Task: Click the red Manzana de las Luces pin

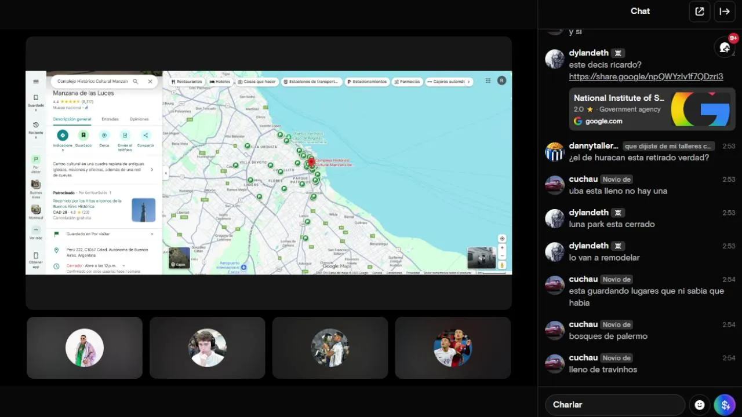Action: coord(311,162)
